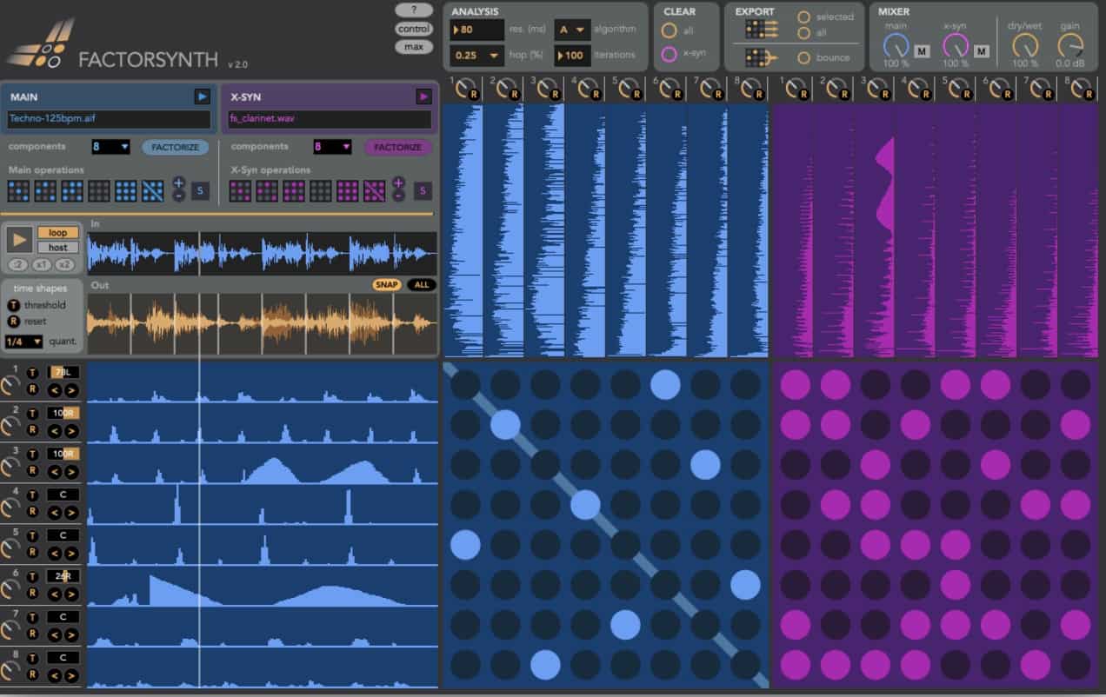The width and height of the screenshot is (1106, 697).
Task: Open the X-Syn components count dropdown
Action: click(332, 147)
